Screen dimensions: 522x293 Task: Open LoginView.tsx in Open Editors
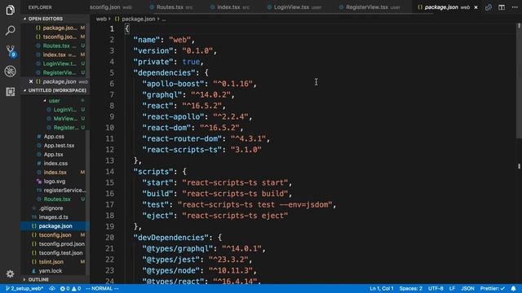(60, 63)
